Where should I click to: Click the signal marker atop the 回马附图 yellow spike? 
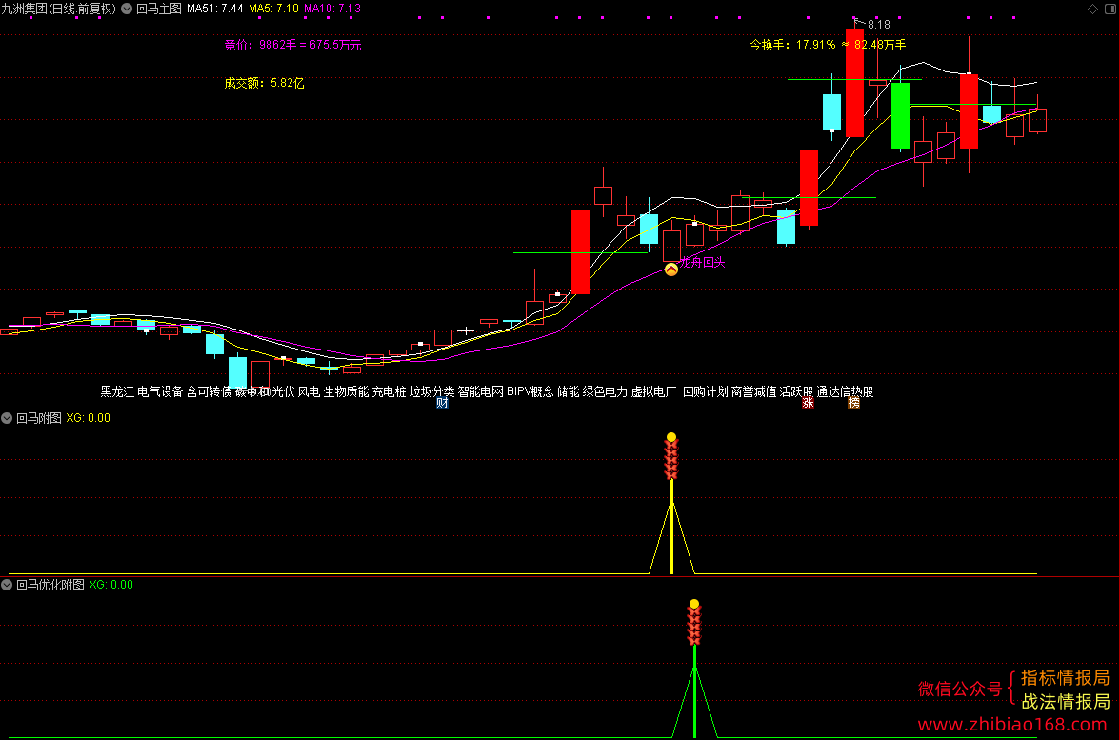point(671,455)
